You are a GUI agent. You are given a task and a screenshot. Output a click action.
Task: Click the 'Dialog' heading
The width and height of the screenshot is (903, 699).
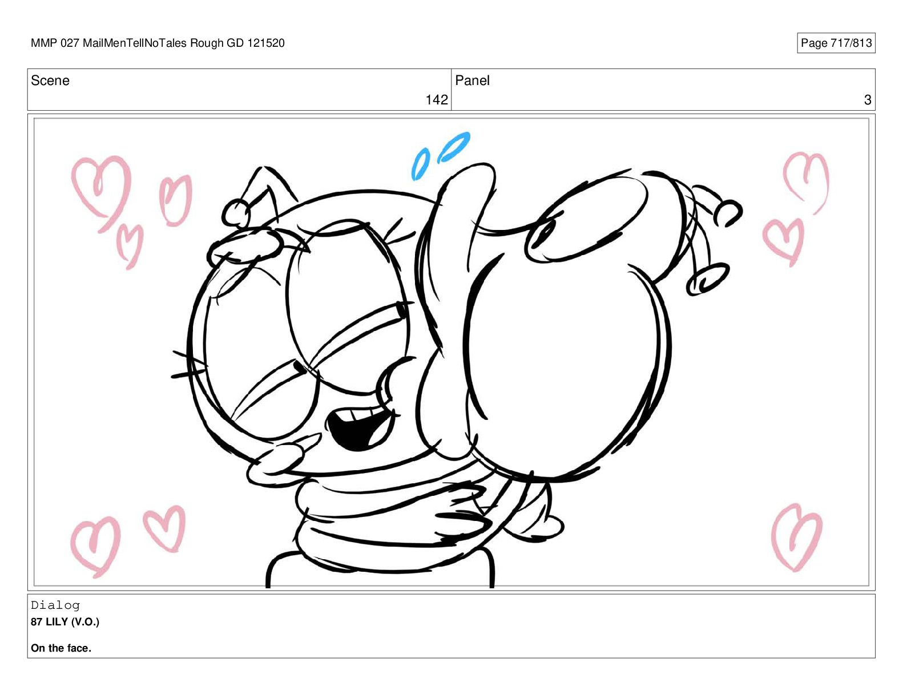55,605
